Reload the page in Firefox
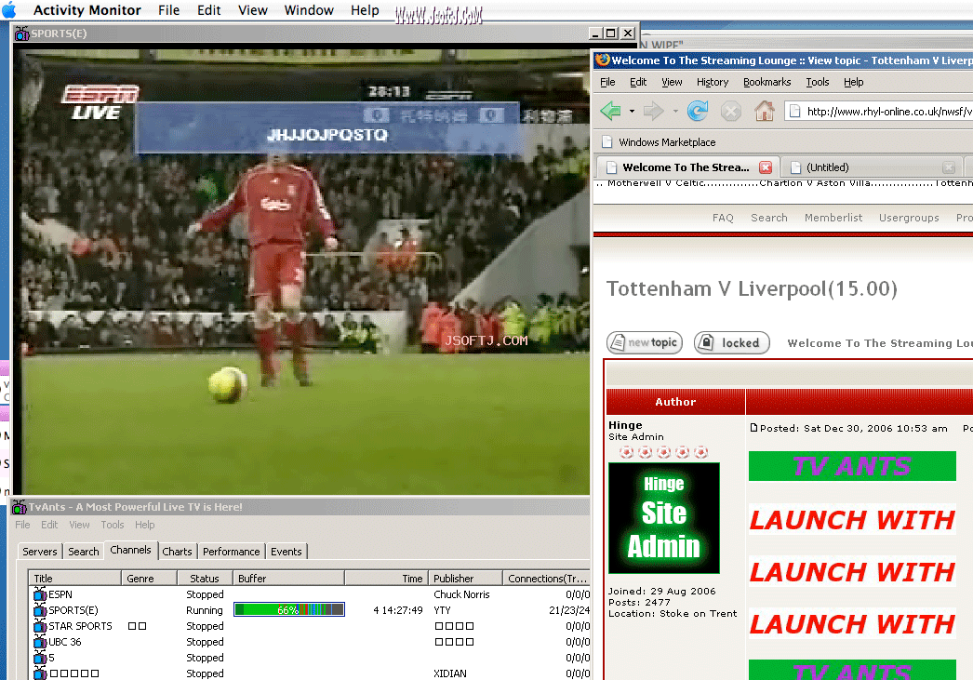 698,111
